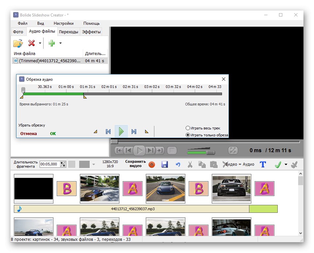Screen dimensions: 314x253
Task: Select the (Trimmed)44013712 audio file row
Action: (60, 61)
